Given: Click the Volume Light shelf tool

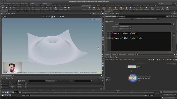Looking at the screenshot, I should point(110,8).
